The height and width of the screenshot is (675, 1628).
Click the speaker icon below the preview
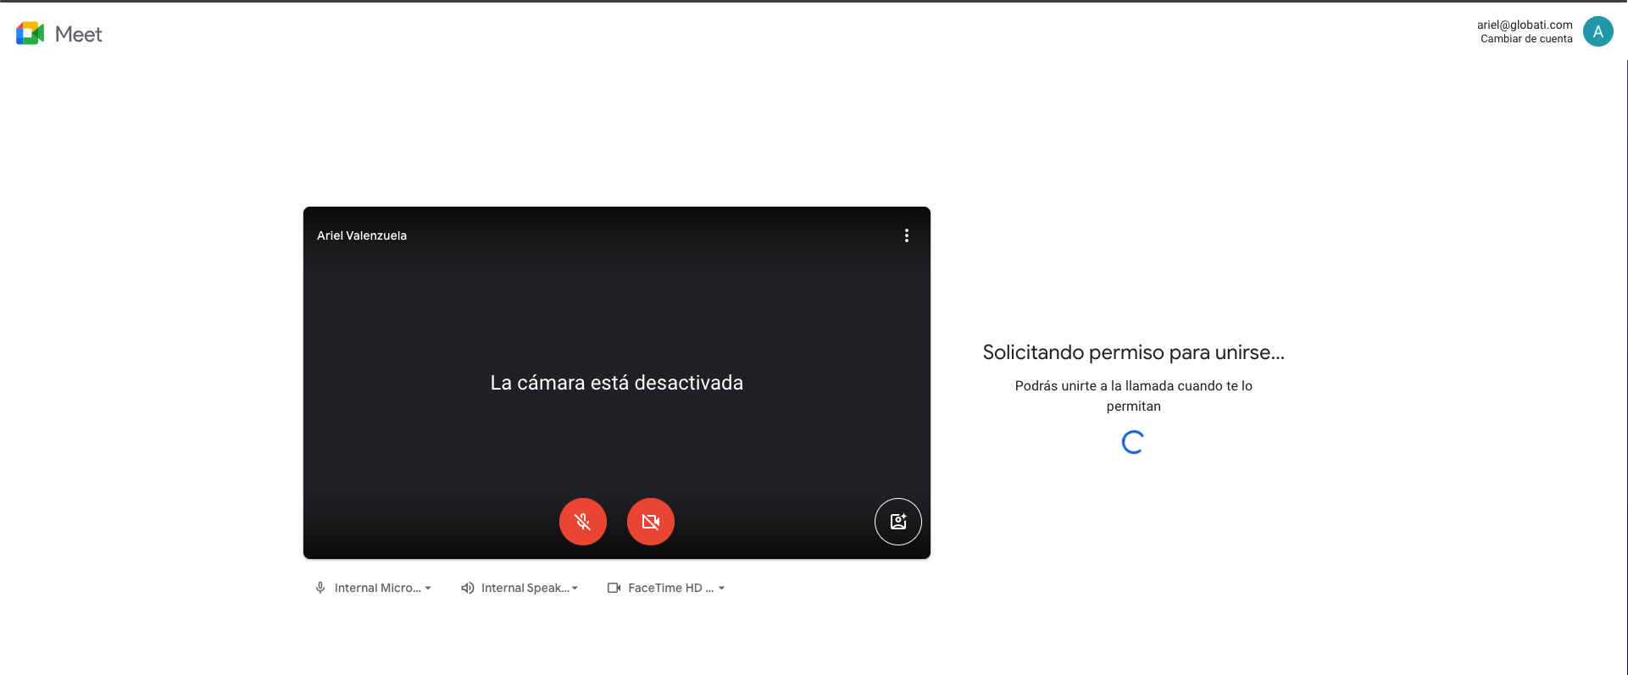pos(467,588)
